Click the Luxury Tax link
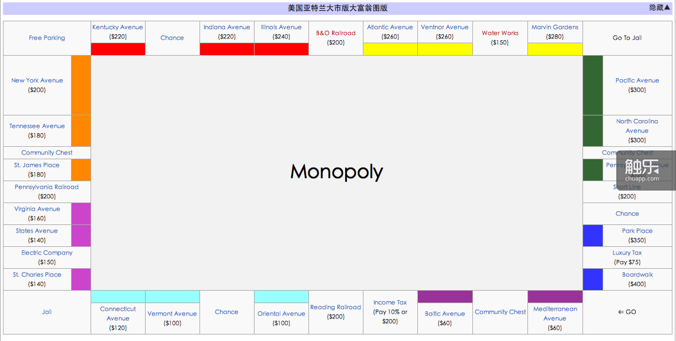 tap(627, 253)
